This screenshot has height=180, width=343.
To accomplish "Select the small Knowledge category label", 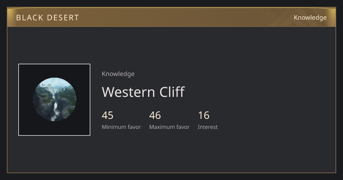I will [x=118, y=74].
